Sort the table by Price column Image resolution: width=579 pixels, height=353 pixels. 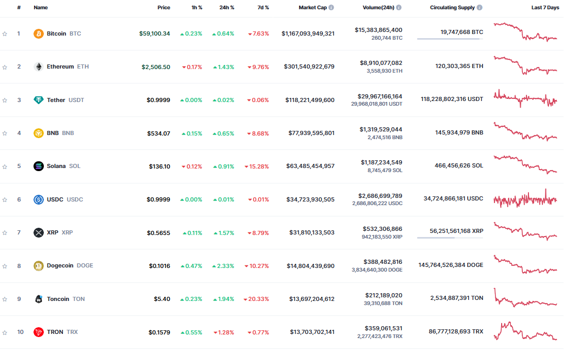coord(163,8)
